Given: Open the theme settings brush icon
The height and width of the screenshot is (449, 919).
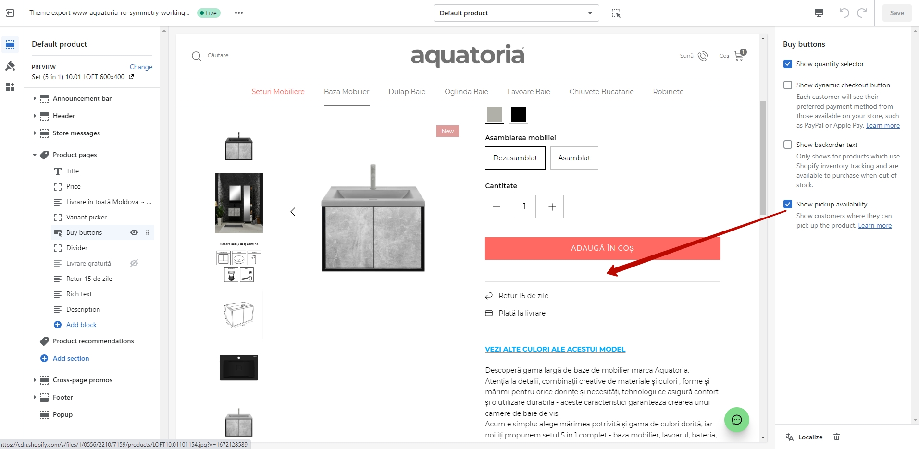Looking at the screenshot, I should point(10,66).
